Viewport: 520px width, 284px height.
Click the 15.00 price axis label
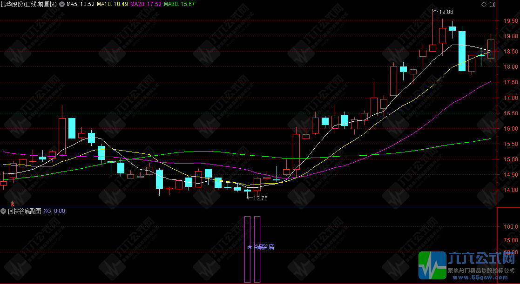coord(511,159)
